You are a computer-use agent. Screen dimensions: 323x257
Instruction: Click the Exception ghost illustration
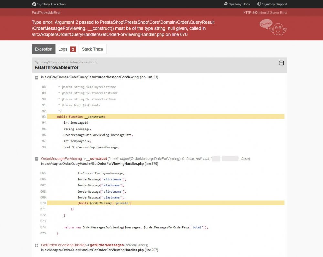(273, 27)
